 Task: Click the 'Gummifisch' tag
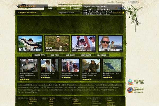tap(29, 87)
